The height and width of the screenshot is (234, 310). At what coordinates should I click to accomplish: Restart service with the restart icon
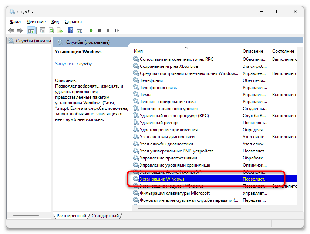[117, 30]
